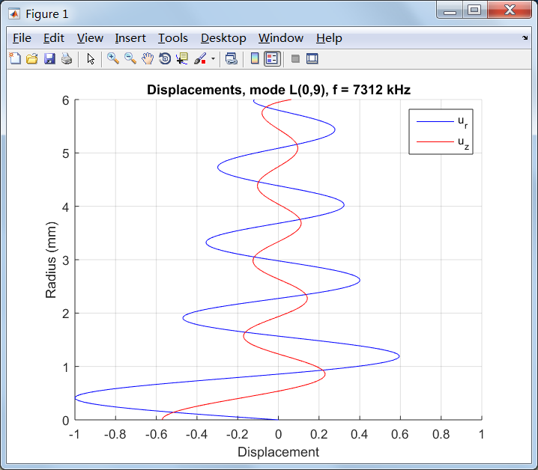Maximize the Figure 1 window
This screenshot has height=470, width=538.
(x=474, y=10)
